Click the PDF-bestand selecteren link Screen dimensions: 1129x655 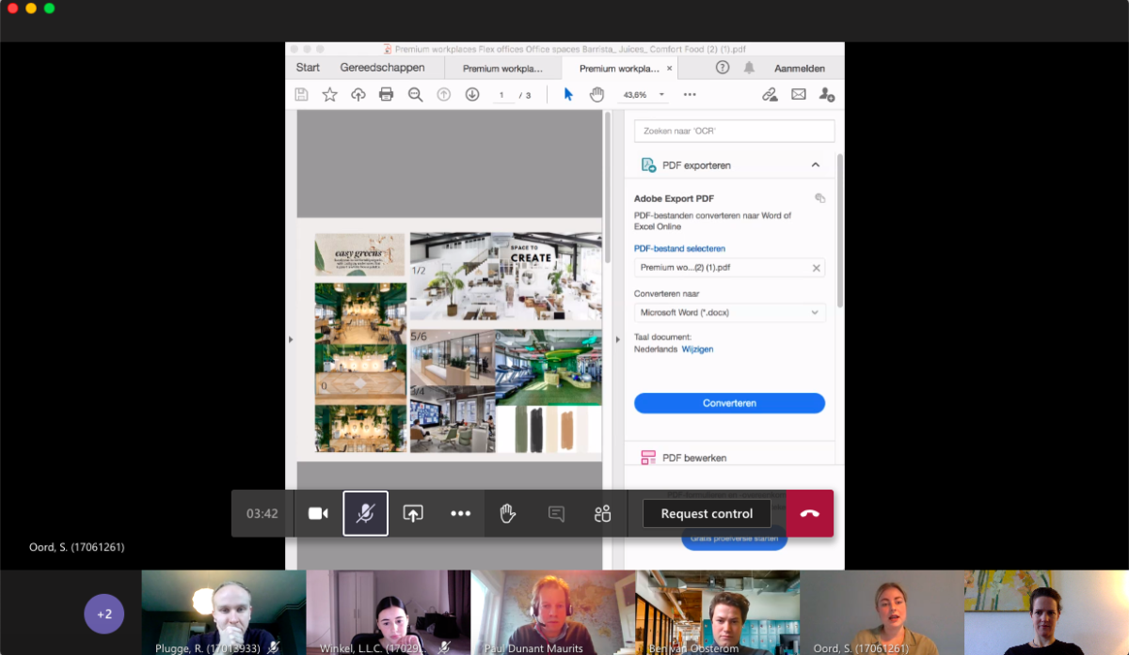pos(679,248)
